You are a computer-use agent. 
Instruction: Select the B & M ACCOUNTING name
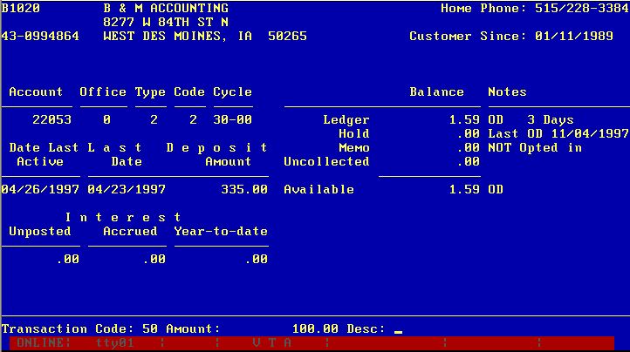point(166,8)
